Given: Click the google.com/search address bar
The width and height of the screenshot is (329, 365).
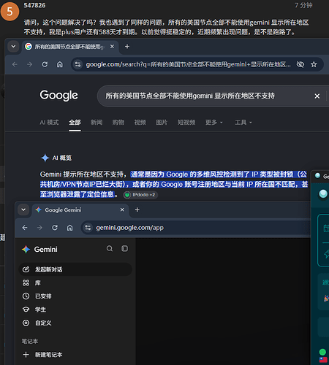Looking at the screenshot, I should (x=188, y=64).
